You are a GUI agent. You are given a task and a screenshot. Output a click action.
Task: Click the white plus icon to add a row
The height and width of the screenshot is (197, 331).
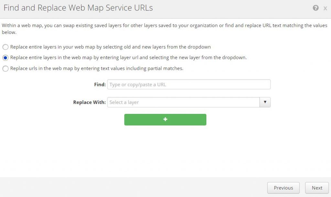165,119
